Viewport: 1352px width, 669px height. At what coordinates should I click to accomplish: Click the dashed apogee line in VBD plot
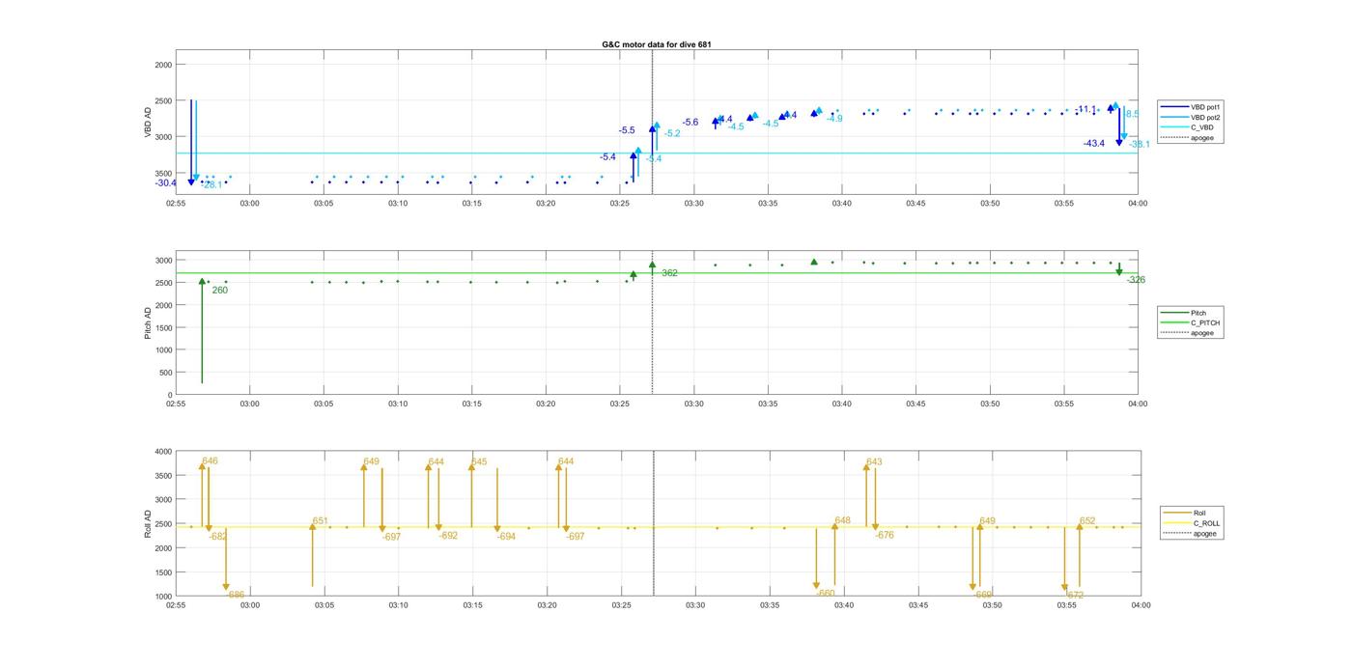click(x=653, y=122)
